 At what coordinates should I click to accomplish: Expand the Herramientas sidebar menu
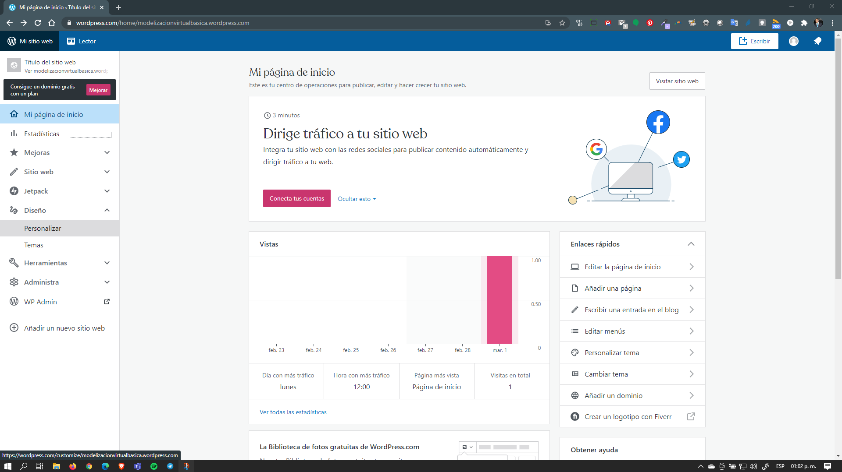coord(107,263)
